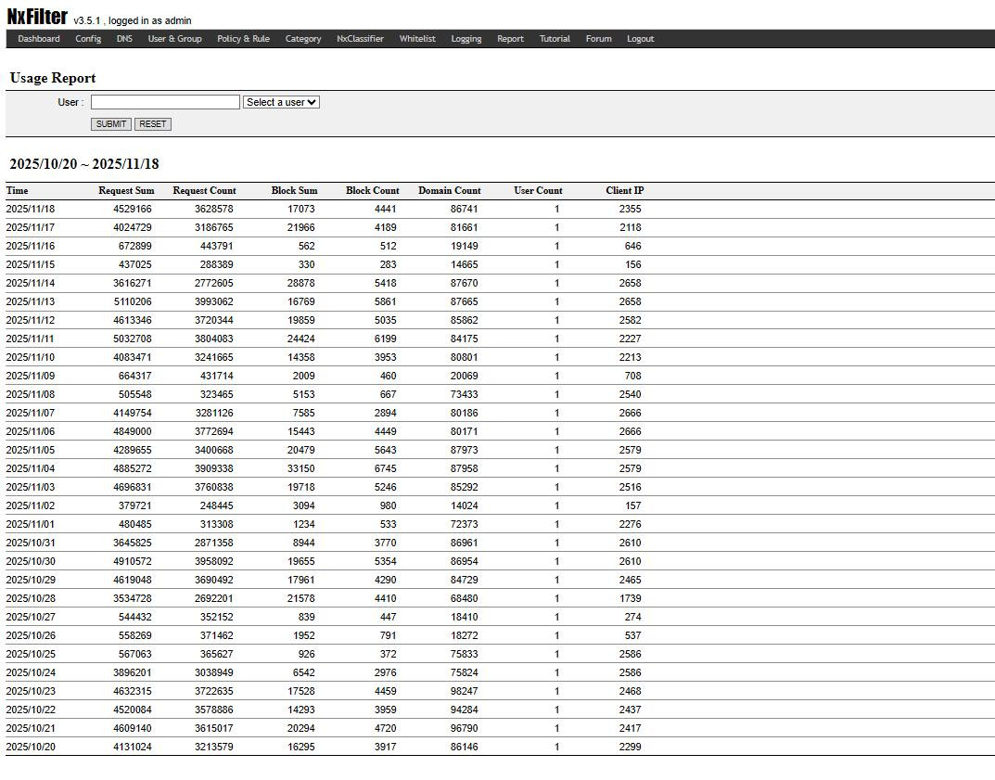This screenshot has width=995, height=780.
Task: Click the 2025/11/18 row date
Action: (x=31, y=210)
